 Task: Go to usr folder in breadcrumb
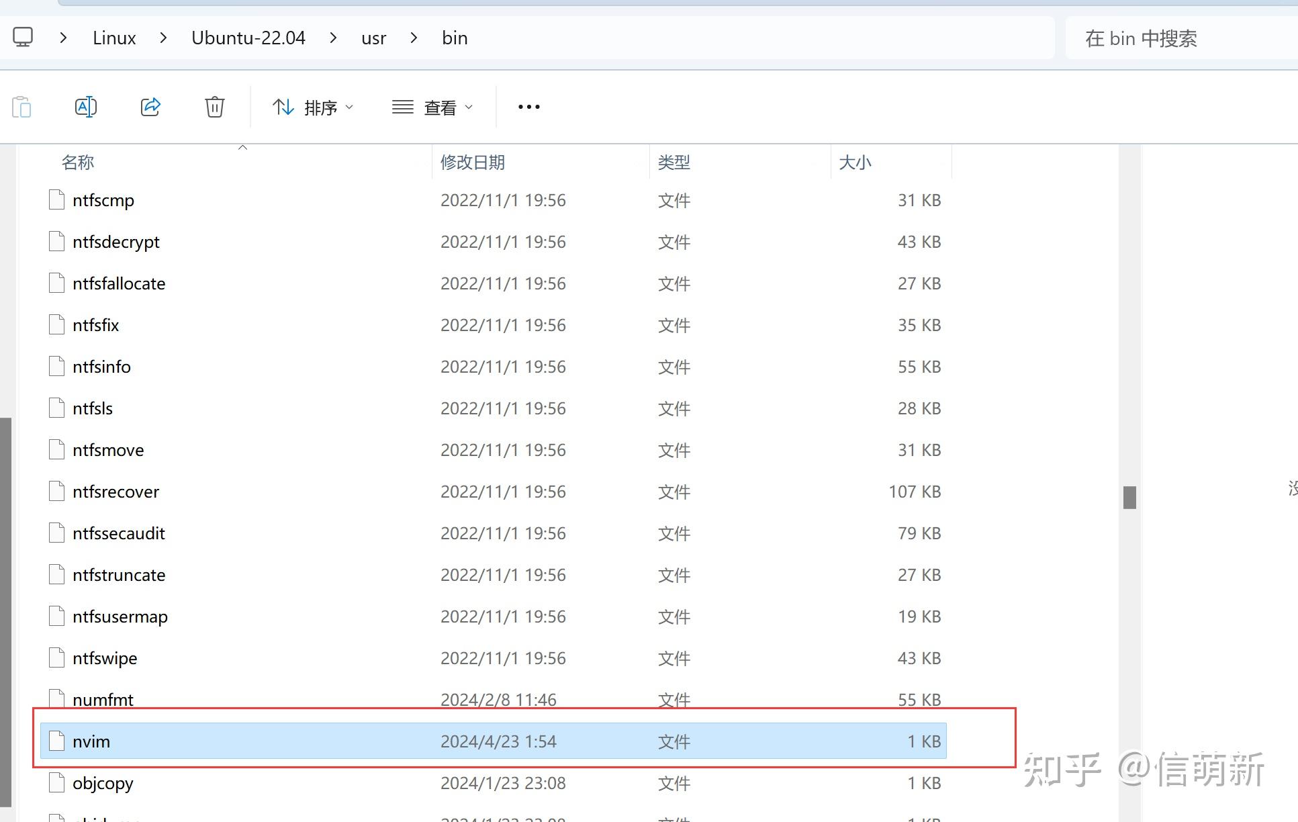point(373,38)
